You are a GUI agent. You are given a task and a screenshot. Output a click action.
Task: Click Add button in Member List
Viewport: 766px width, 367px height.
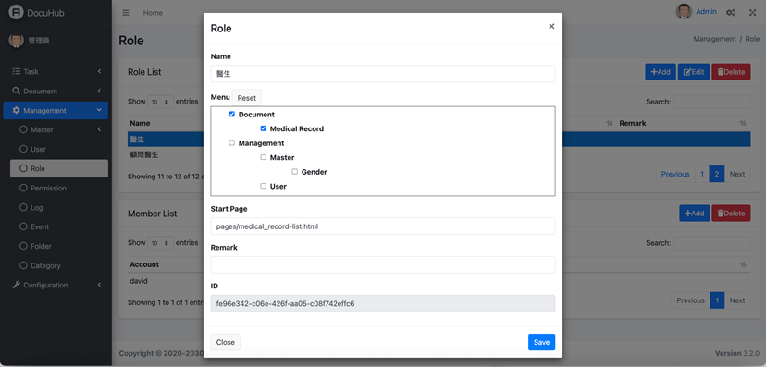pyautogui.click(x=694, y=213)
